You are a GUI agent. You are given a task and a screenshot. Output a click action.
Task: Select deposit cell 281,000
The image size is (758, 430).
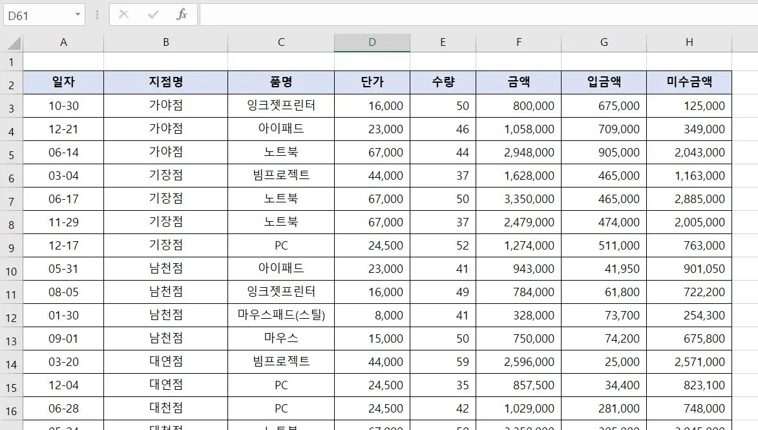click(604, 408)
